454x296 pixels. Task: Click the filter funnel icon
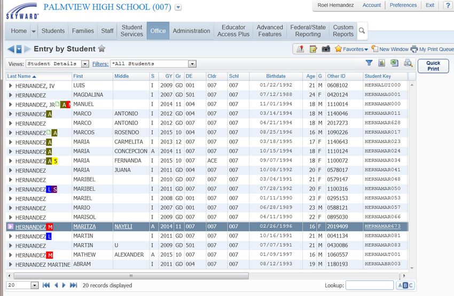(369, 63)
